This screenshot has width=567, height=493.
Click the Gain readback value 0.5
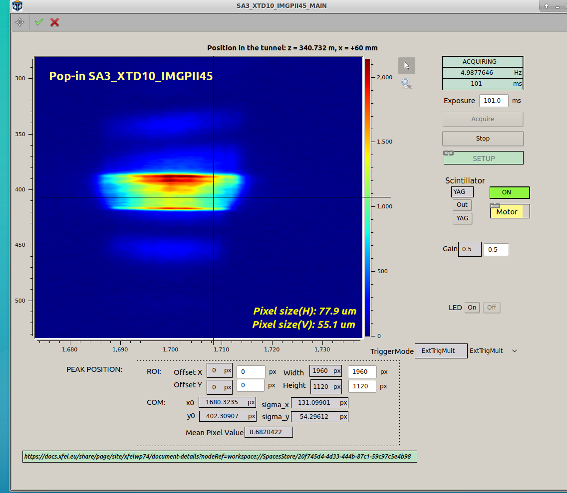pyautogui.click(x=470, y=249)
